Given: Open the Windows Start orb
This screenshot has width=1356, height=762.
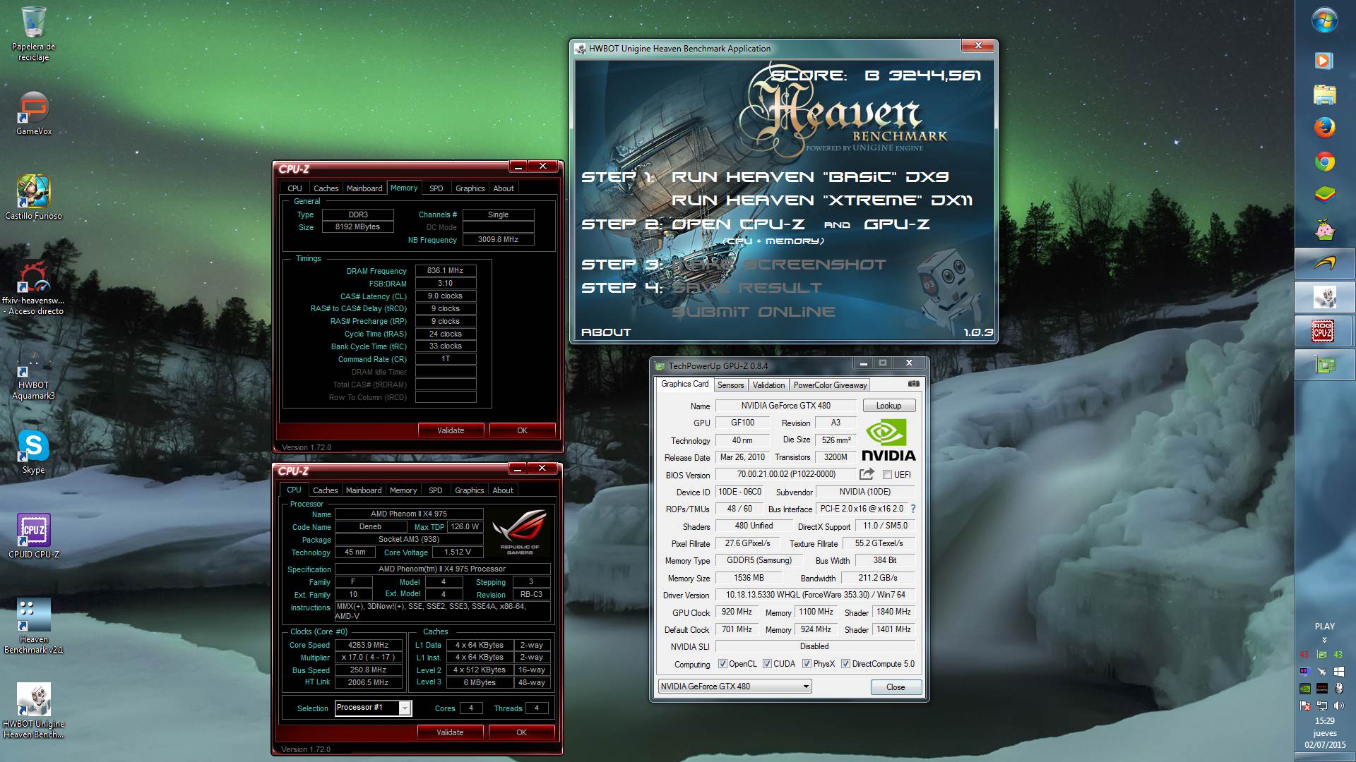Looking at the screenshot, I should click(1324, 20).
